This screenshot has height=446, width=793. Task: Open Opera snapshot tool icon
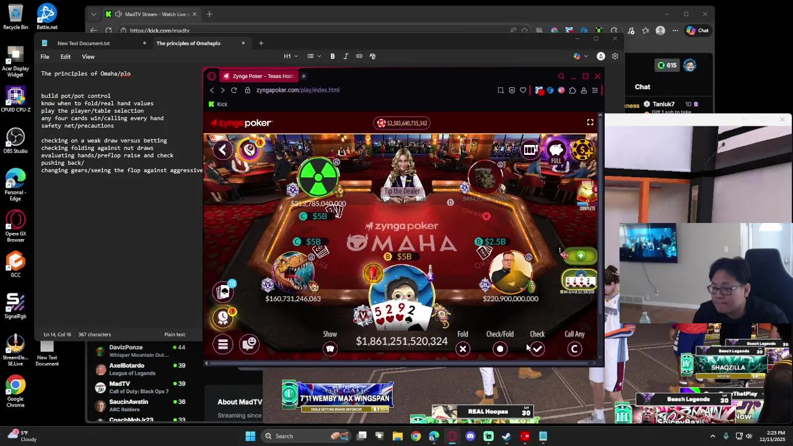(501, 90)
